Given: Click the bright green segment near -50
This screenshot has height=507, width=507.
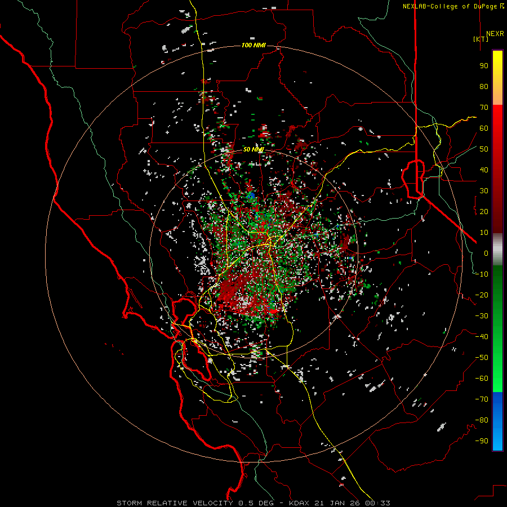Looking at the screenshot, I should 497,359.
